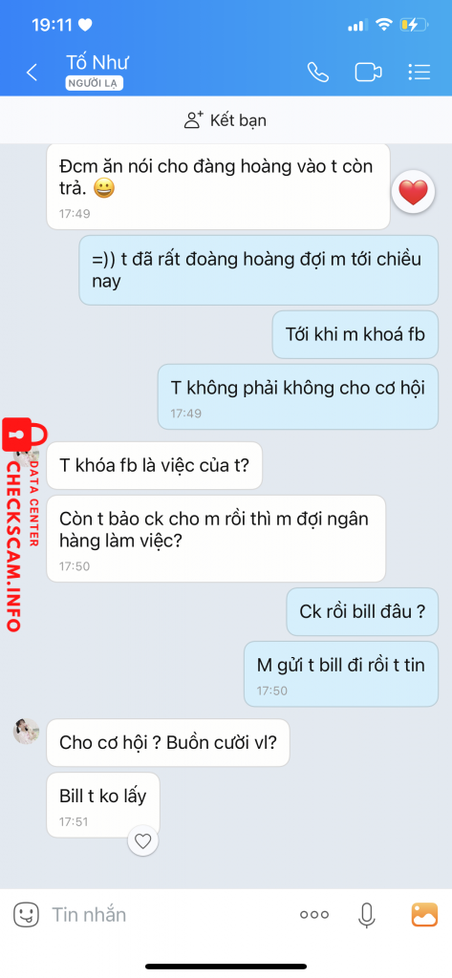The image size is (452, 978).
Task: Tap message 'M gửi t bill đi rồi t tin'
Action: (x=341, y=673)
